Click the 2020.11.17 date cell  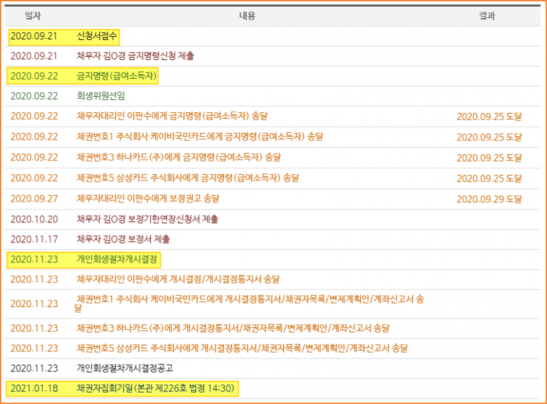point(34,239)
